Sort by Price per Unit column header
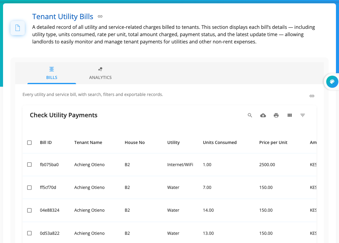This screenshot has height=243, width=339. tap(273, 142)
